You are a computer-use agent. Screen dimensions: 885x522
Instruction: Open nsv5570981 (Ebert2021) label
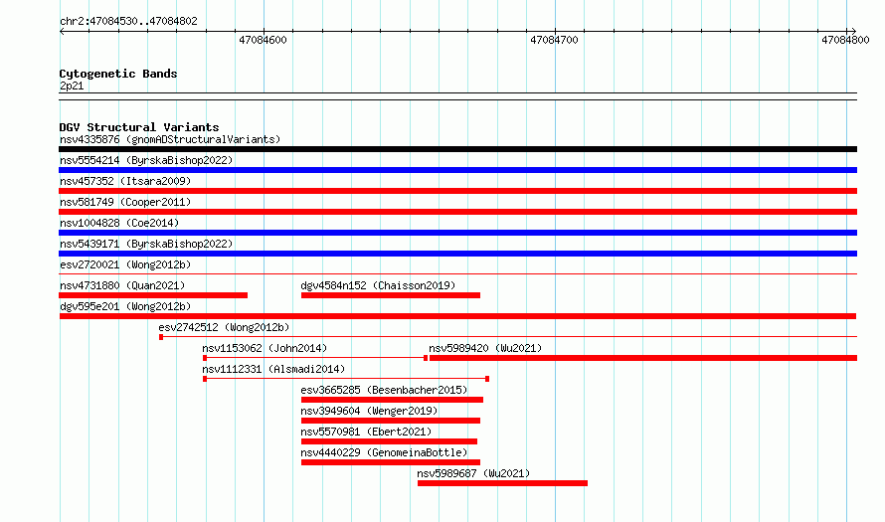(x=366, y=432)
